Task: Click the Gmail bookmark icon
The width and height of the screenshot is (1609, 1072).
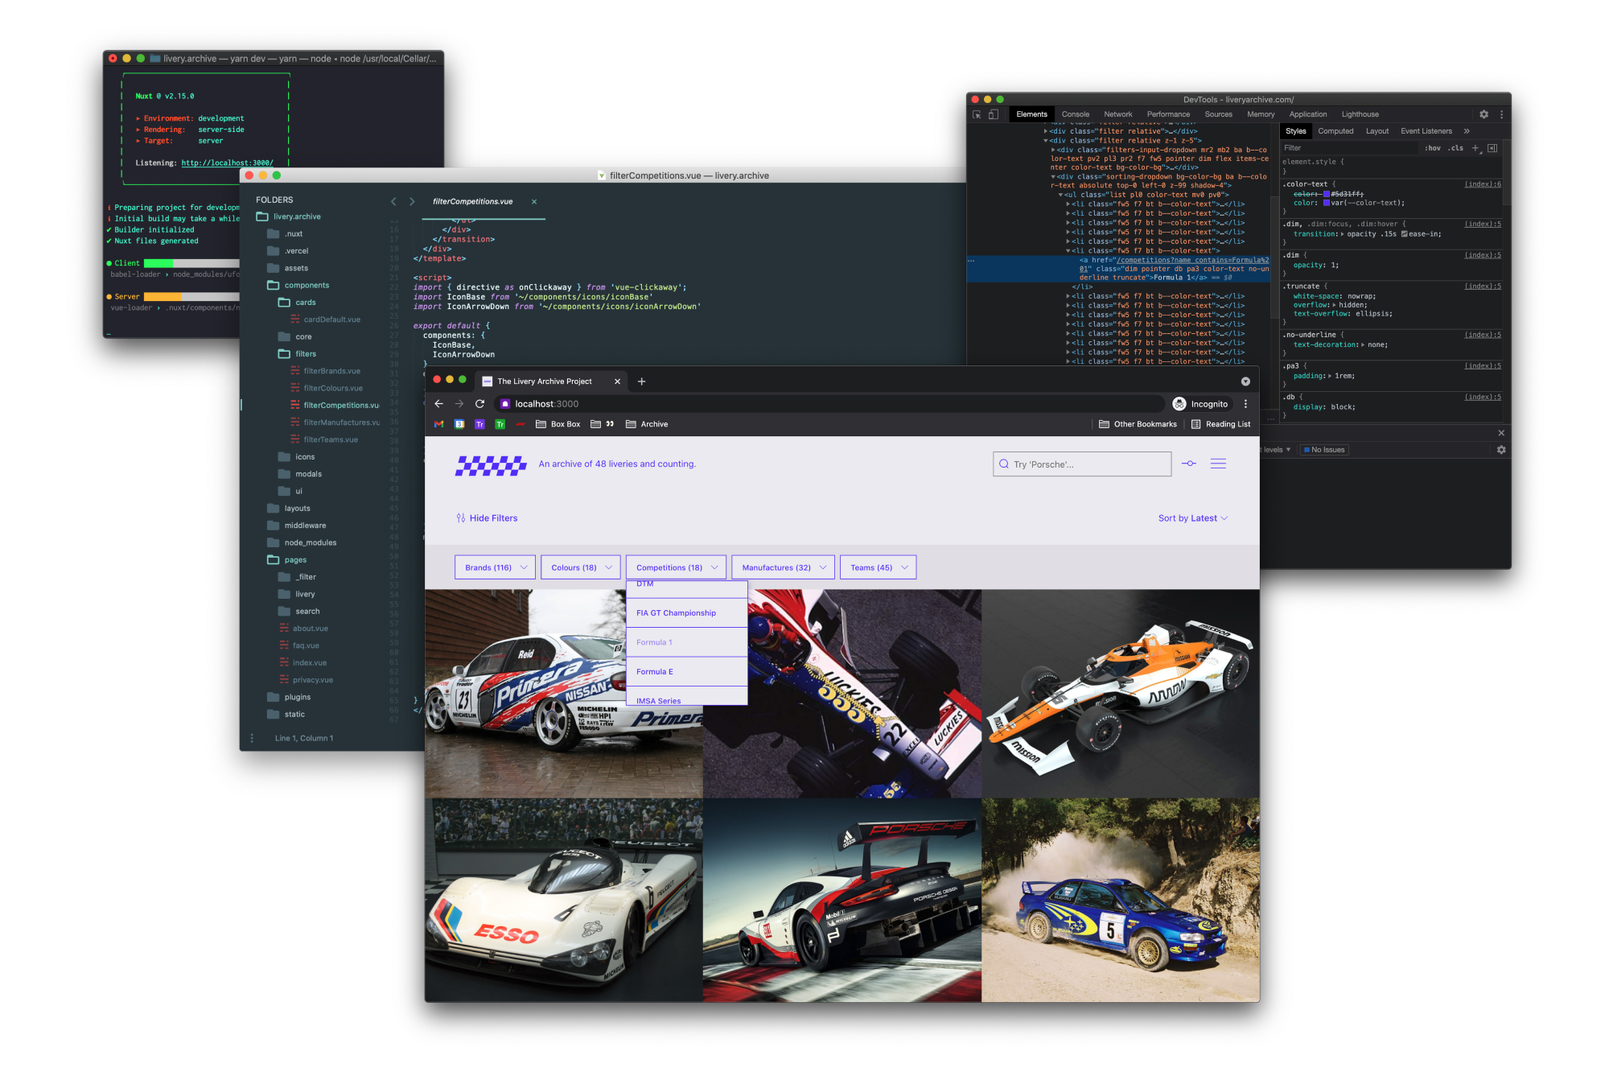Action: tap(439, 424)
